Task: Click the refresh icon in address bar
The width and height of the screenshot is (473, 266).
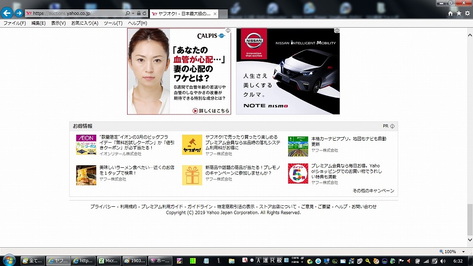Action: [145, 13]
